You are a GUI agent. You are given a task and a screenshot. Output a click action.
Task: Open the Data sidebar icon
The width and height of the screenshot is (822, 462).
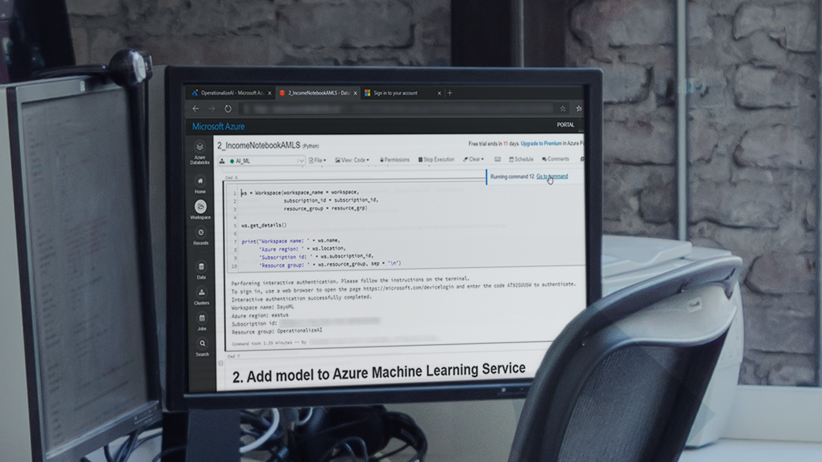point(201,267)
